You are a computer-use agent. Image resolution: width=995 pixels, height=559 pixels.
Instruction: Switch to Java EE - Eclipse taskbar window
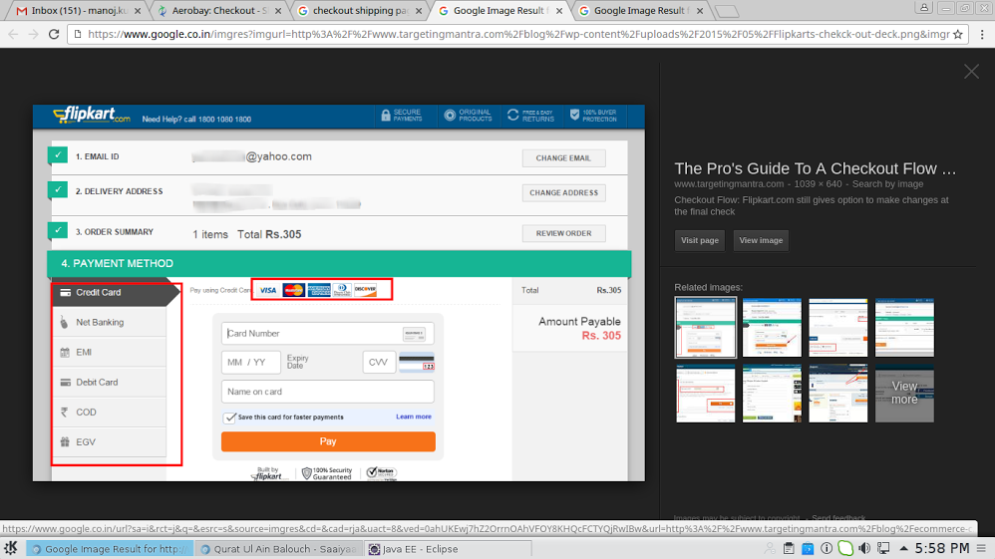pos(448,549)
